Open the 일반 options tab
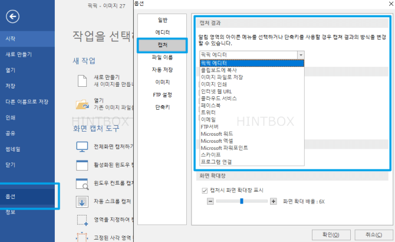The image size is (395, 242). 162,20
